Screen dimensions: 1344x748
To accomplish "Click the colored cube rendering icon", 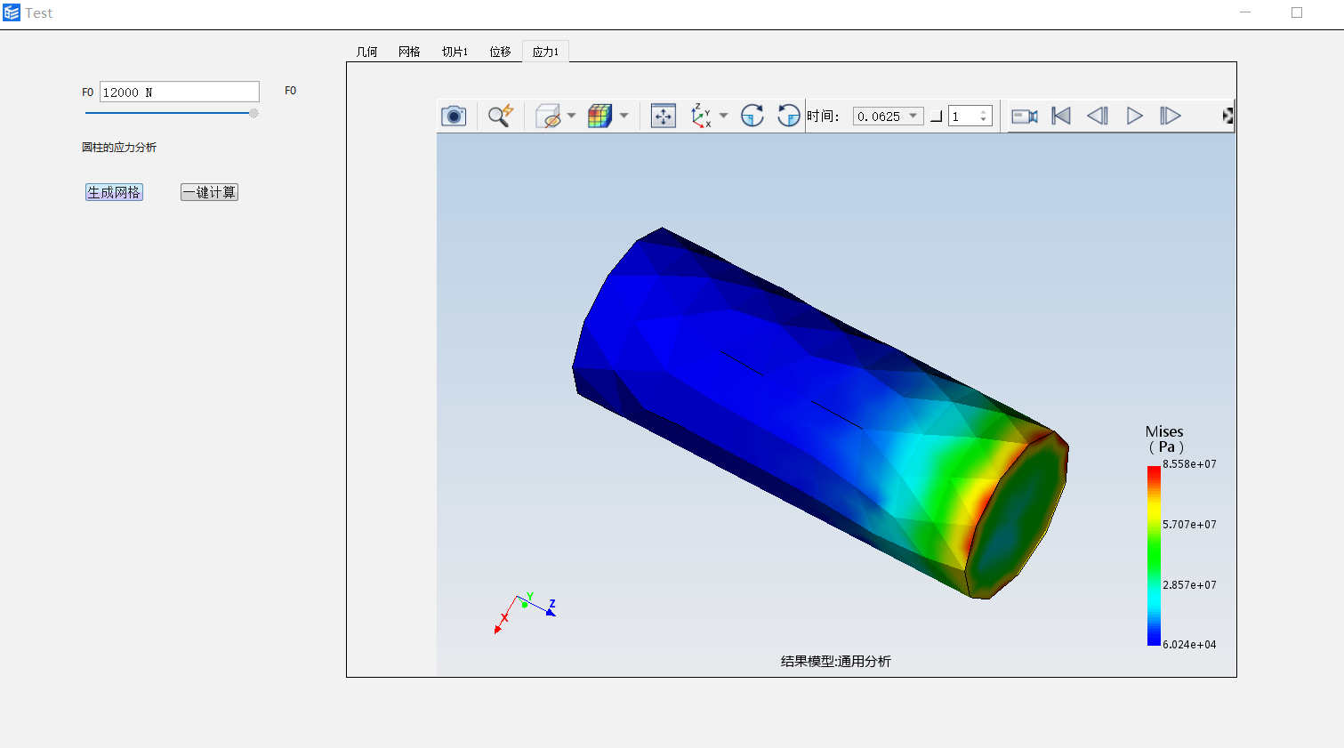I will [x=600, y=116].
